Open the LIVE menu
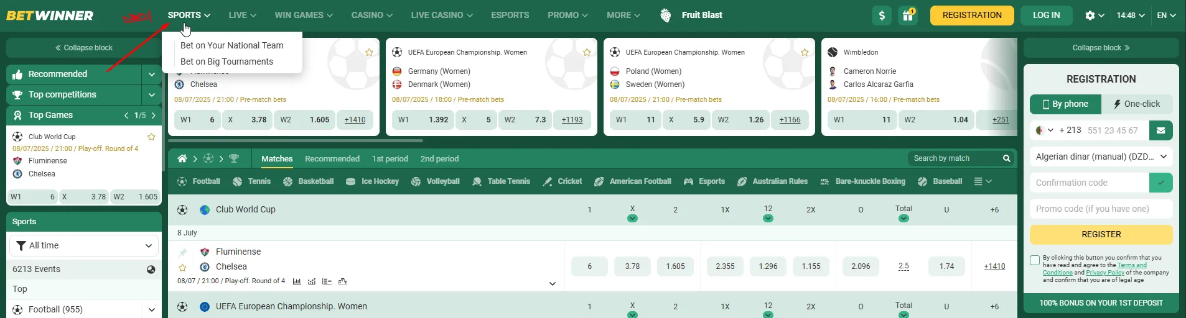 [x=242, y=15]
